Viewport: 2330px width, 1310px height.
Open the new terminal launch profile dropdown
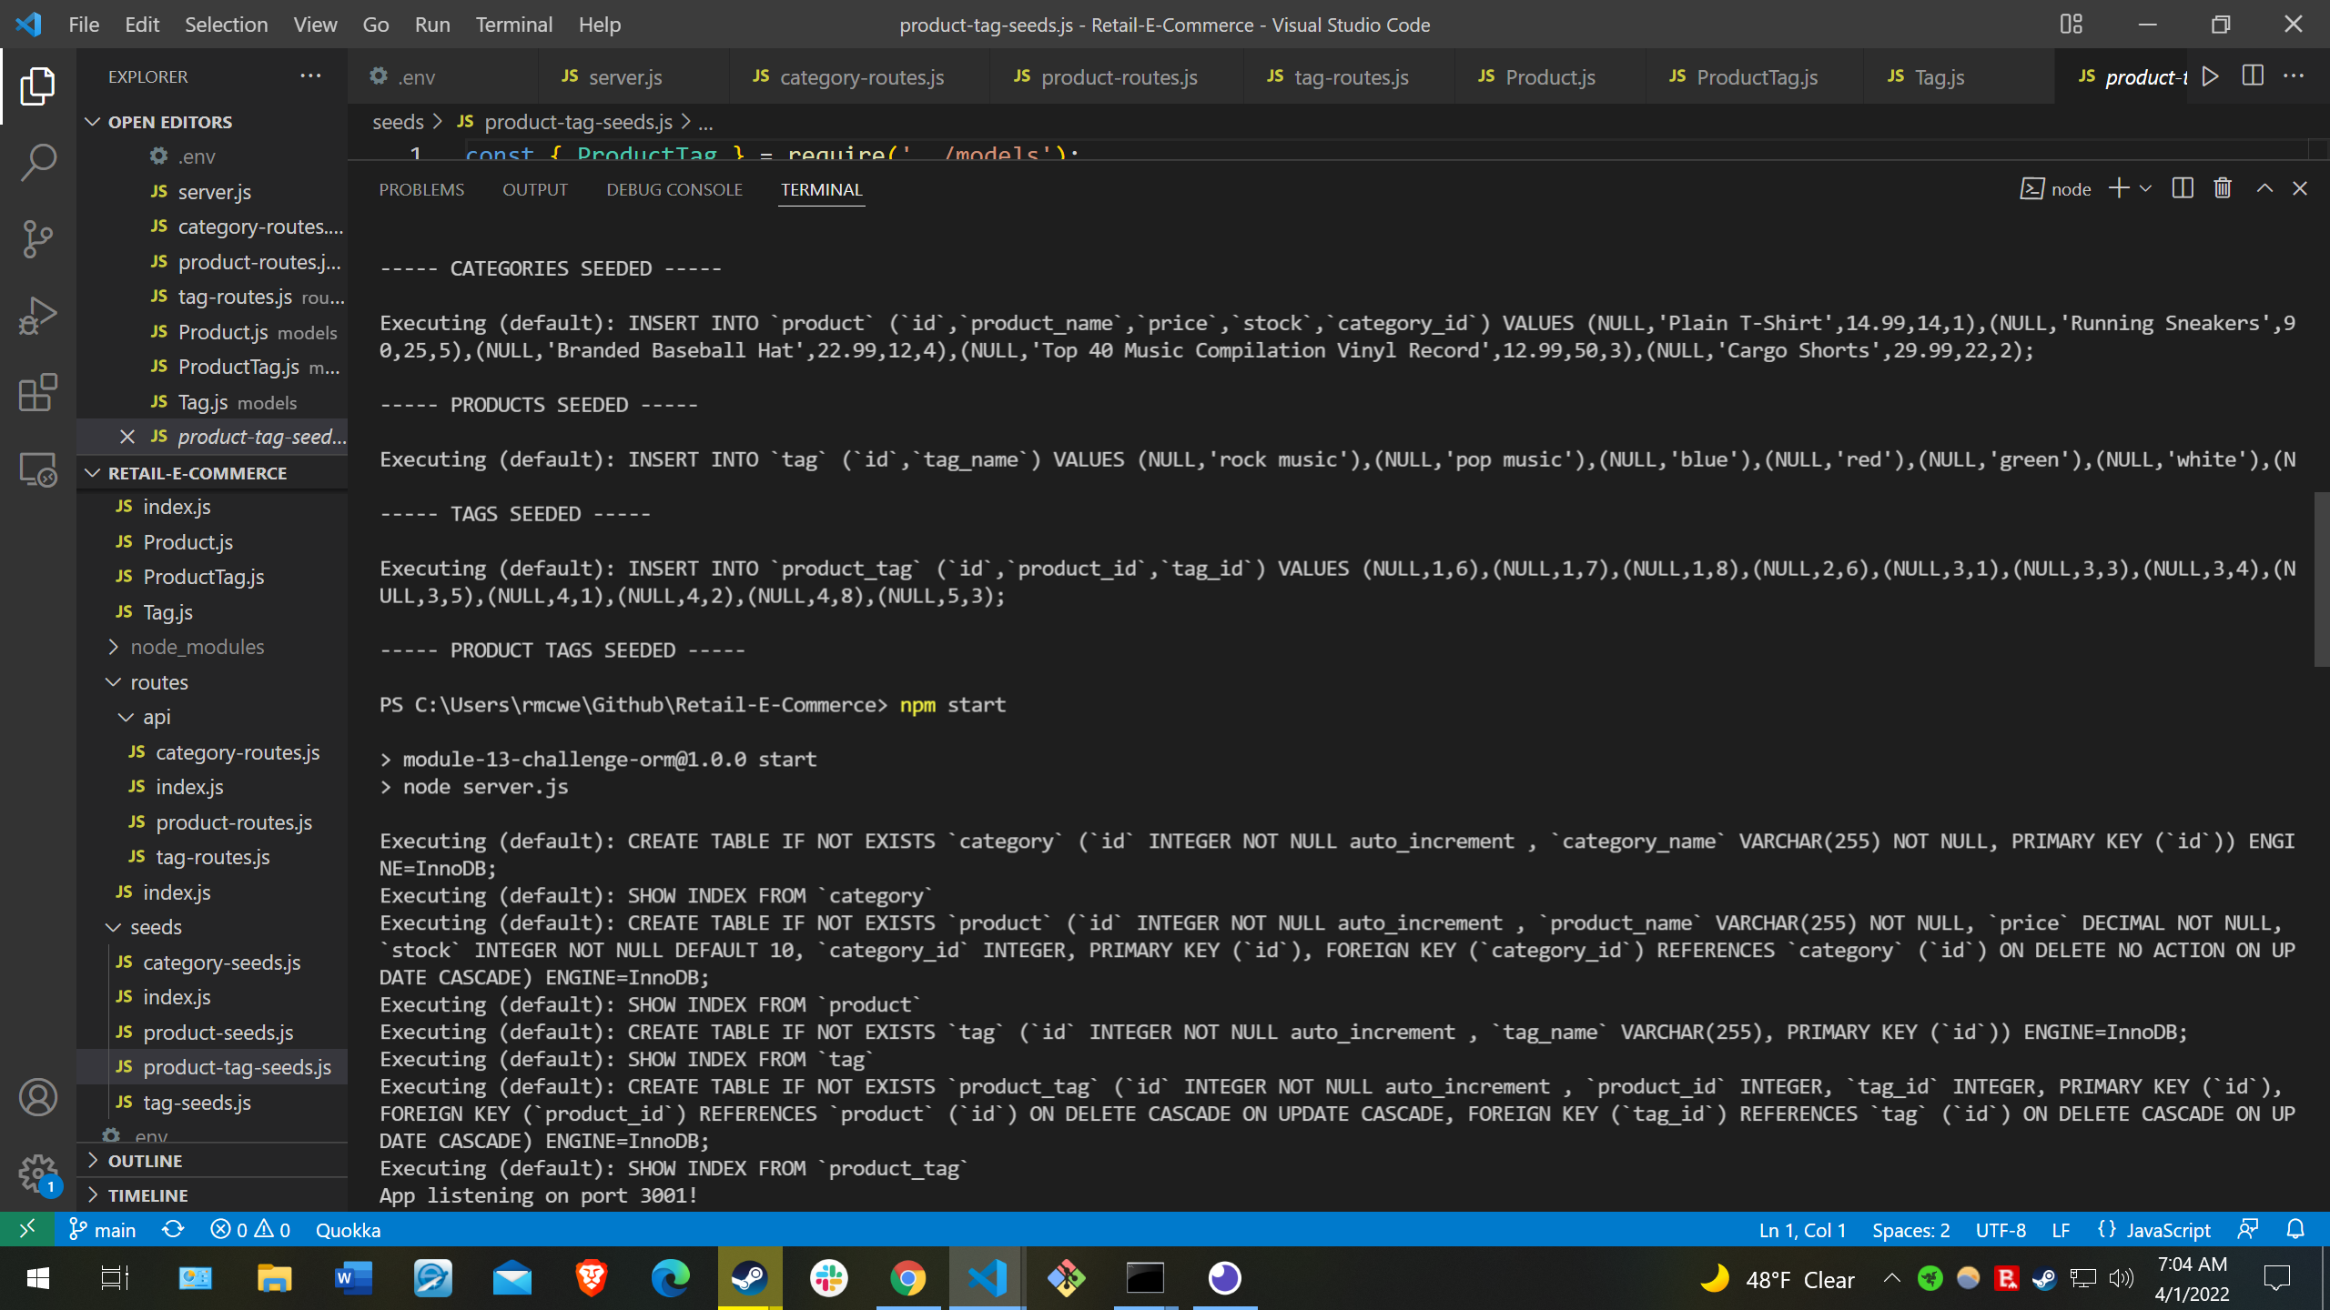tap(2145, 188)
